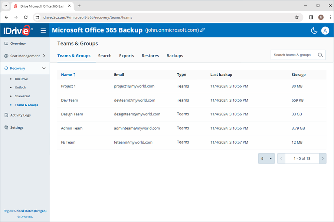Open the profile avatar circle labeled A
The width and height of the screenshot is (334, 222).
325,31
